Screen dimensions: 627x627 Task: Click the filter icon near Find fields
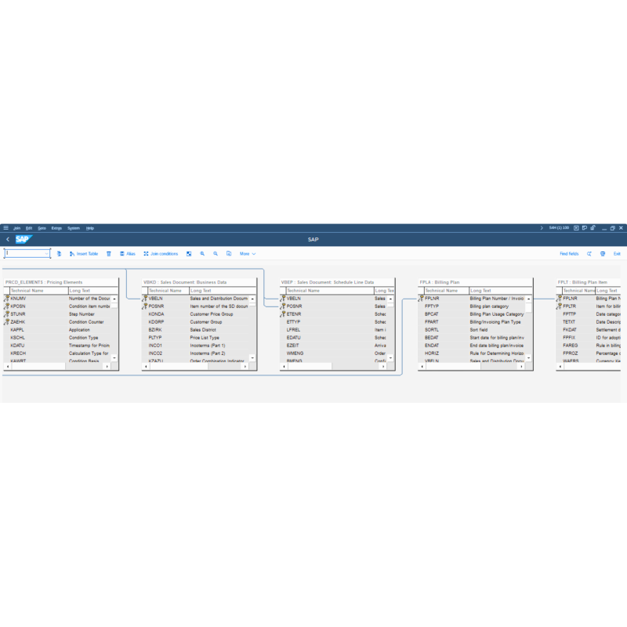tap(603, 254)
